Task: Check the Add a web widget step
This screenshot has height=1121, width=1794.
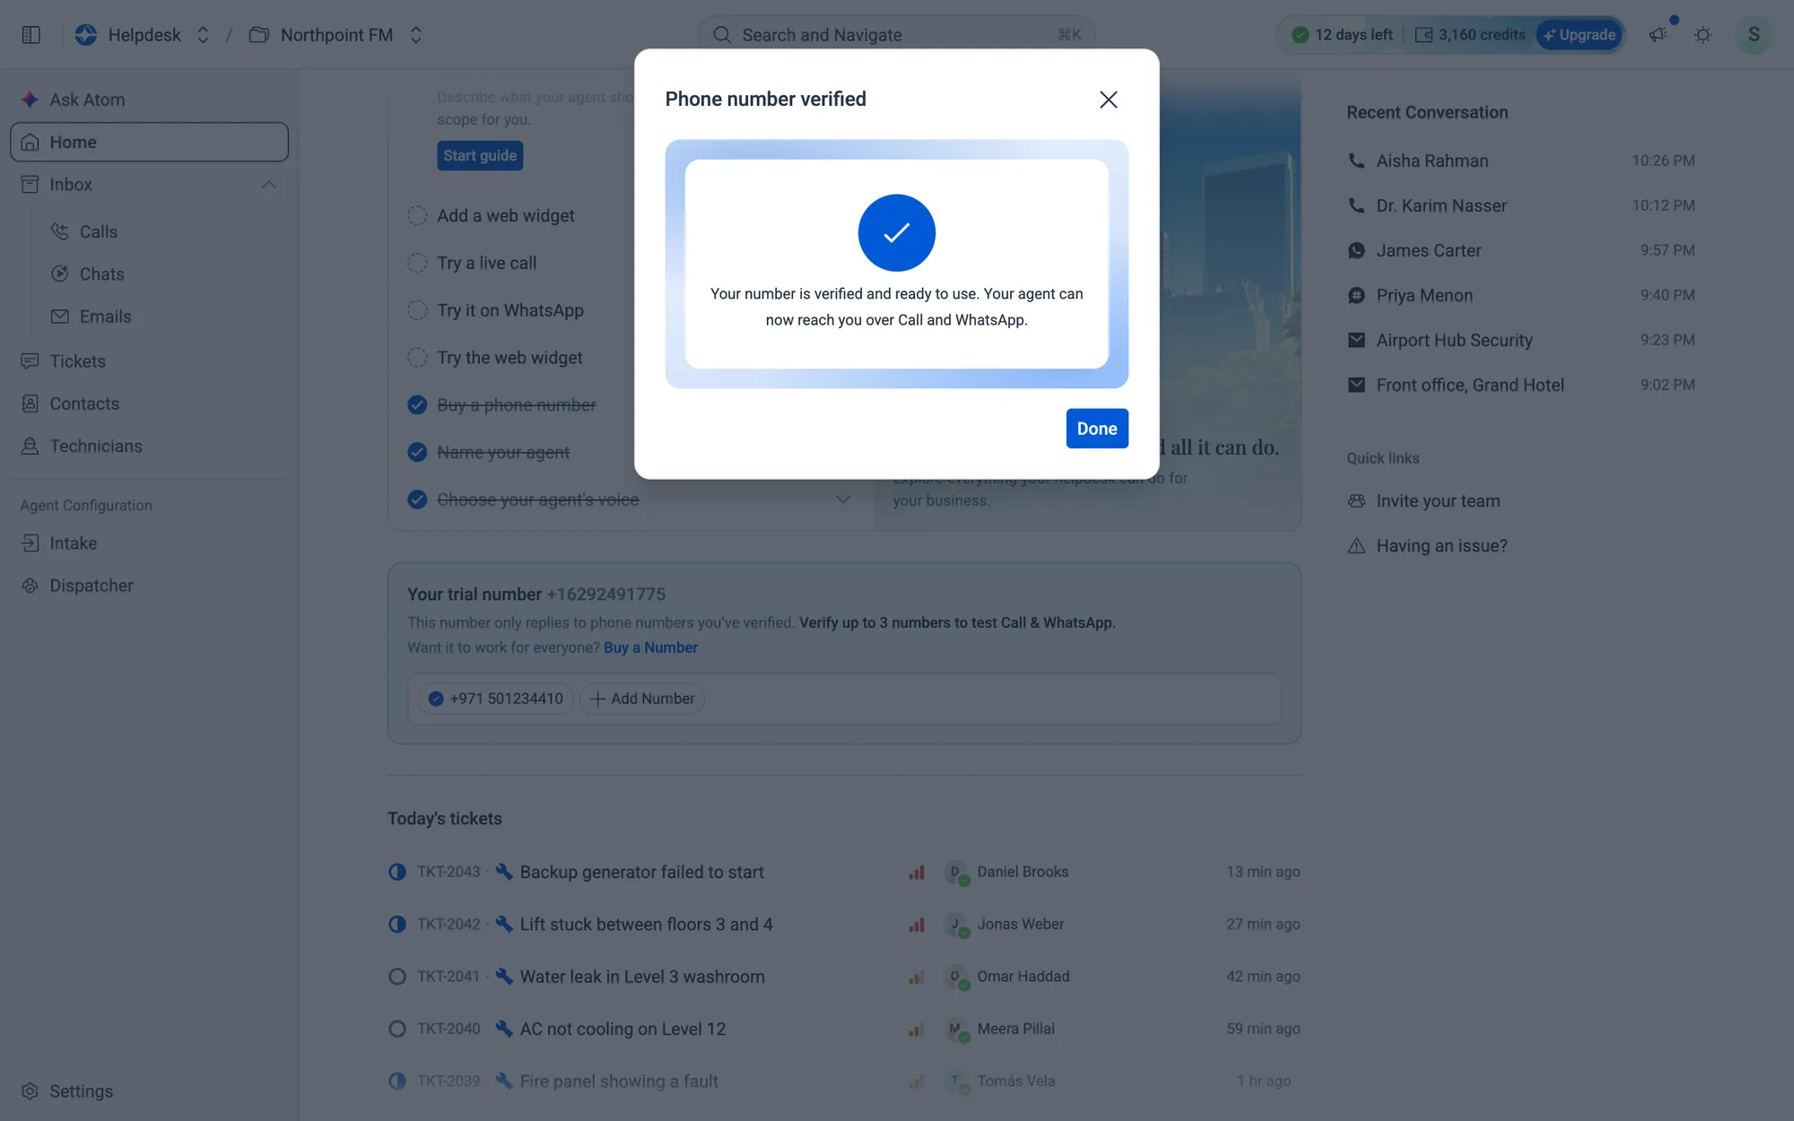Action: pyautogui.click(x=417, y=215)
